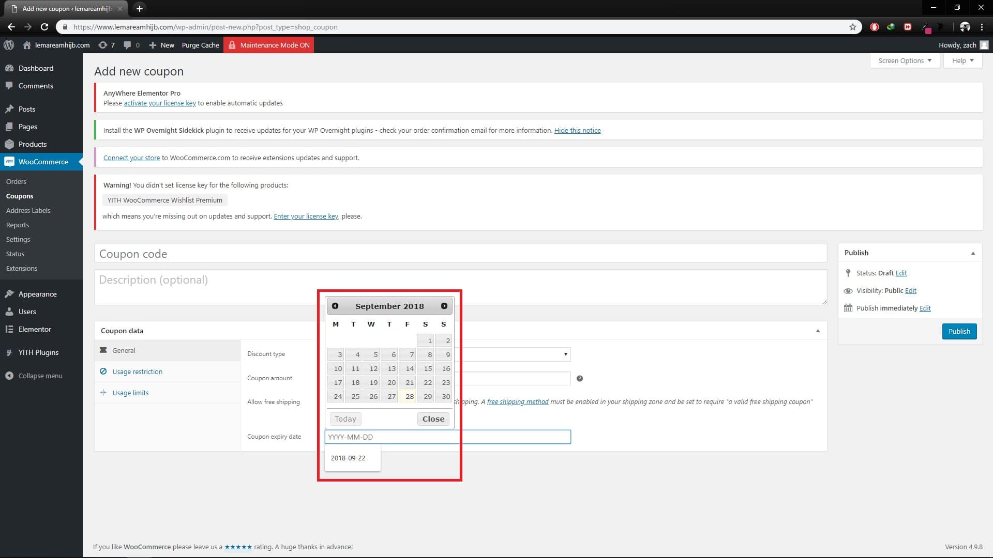The height and width of the screenshot is (558, 993).
Task: Click Maintenance Mode ON indicator
Action: click(x=269, y=45)
